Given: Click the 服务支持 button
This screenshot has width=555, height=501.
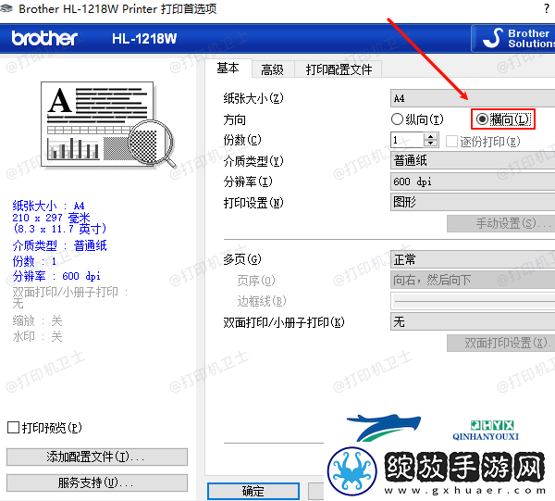Looking at the screenshot, I should (97, 482).
